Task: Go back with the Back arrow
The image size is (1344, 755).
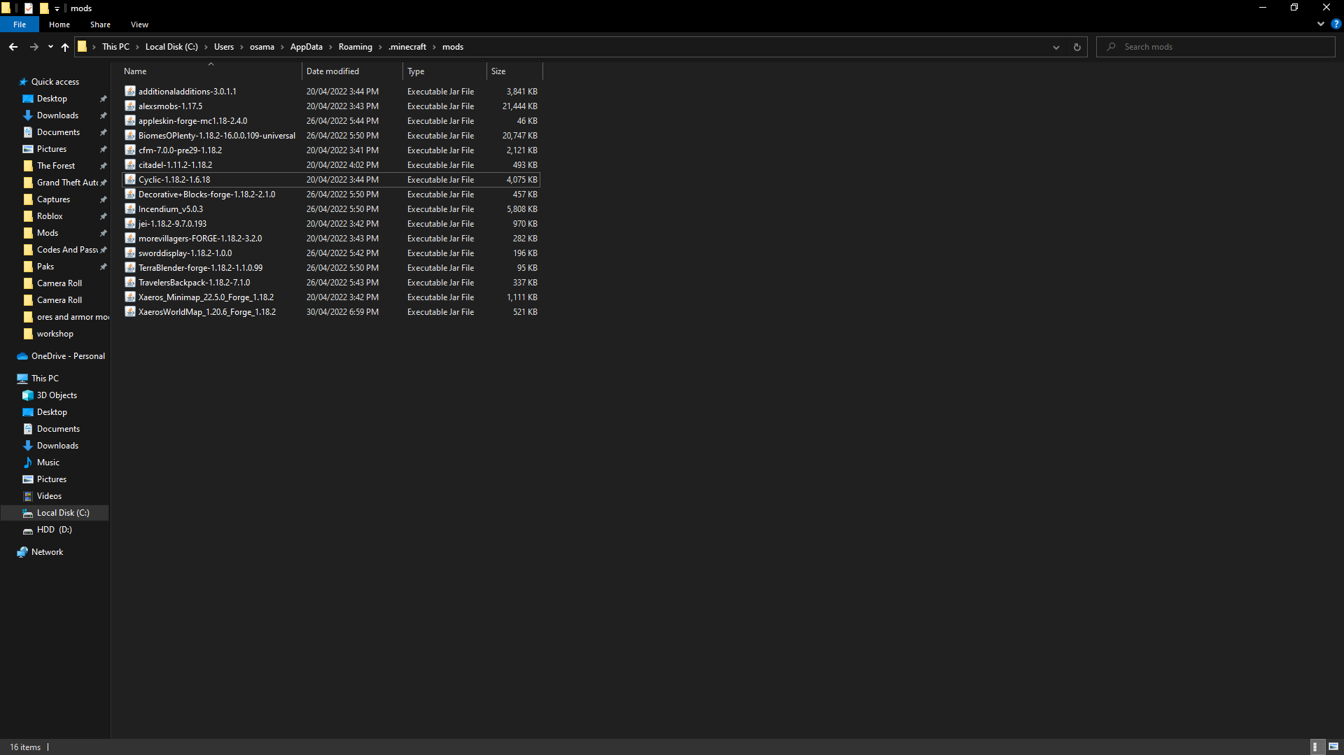Action: tap(13, 47)
